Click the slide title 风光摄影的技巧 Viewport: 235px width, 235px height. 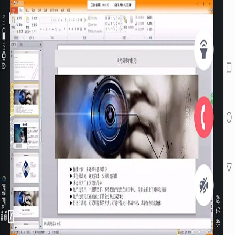pos(126,60)
